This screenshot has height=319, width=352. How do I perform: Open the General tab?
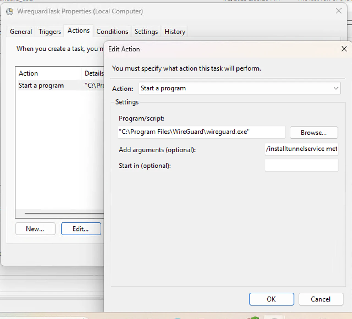click(21, 31)
